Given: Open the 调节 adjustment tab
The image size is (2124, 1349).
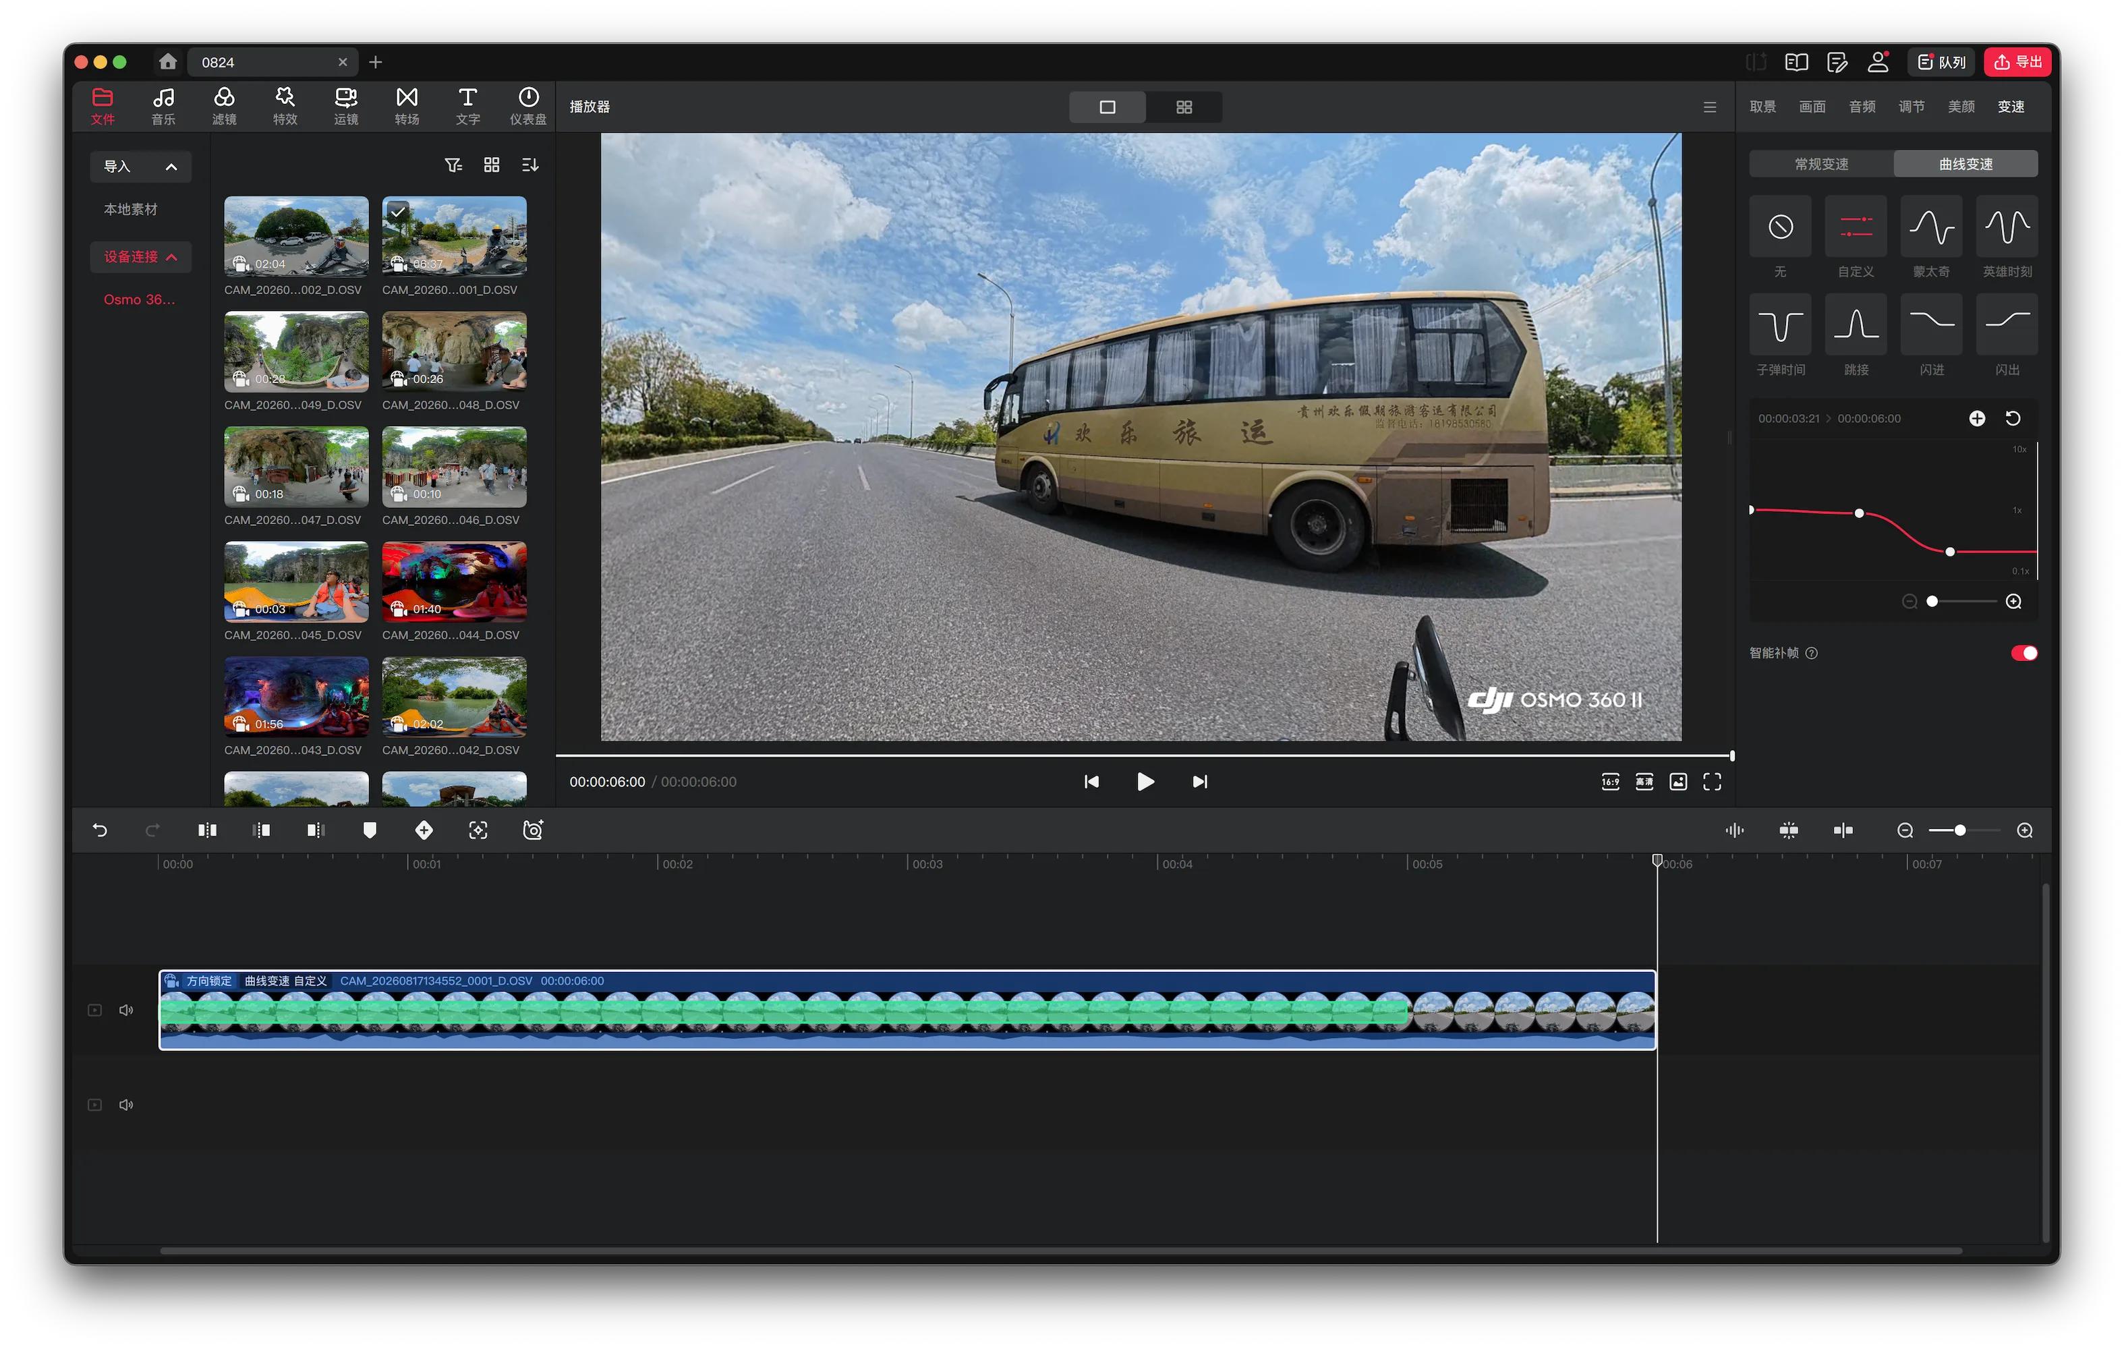Looking at the screenshot, I should pyautogui.click(x=1912, y=107).
